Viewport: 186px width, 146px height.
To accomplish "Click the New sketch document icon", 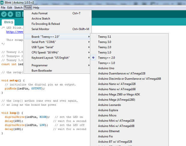I will pyautogui.click(x=18, y=14).
